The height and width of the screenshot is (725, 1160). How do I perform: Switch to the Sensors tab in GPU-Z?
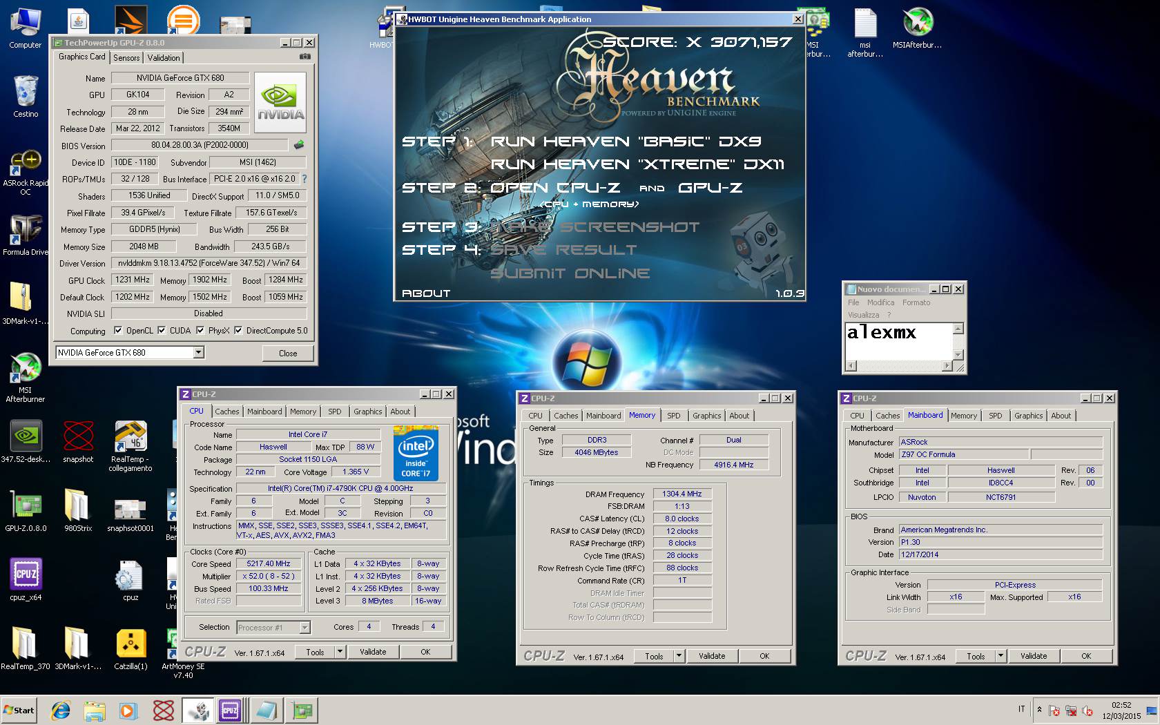click(126, 58)
